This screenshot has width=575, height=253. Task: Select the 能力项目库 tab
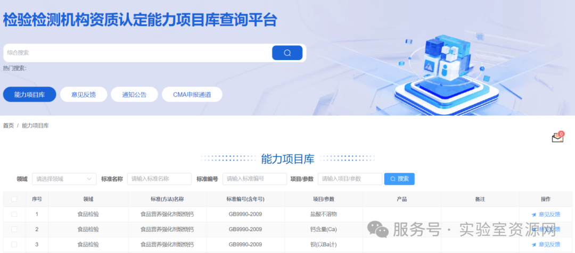click(x=29, y=95)
